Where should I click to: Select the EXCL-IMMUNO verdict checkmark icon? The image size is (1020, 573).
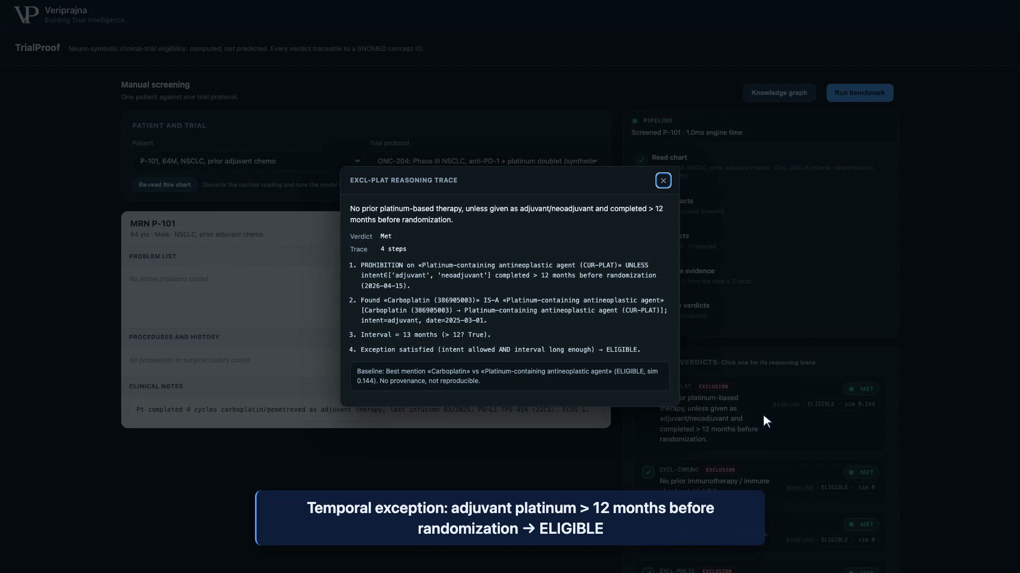pyautogui.click(x=648, y=472)
